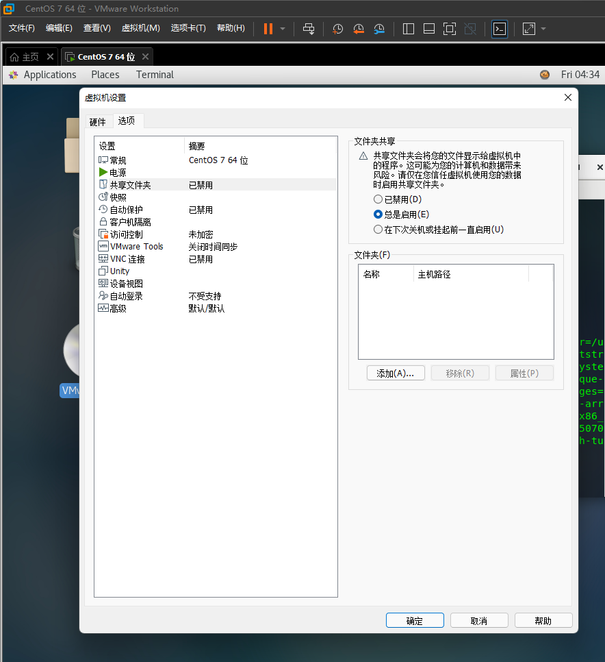Open the 编辑(E) menu
This screenshot has width=605, height=662.
[x=59, y=28]
